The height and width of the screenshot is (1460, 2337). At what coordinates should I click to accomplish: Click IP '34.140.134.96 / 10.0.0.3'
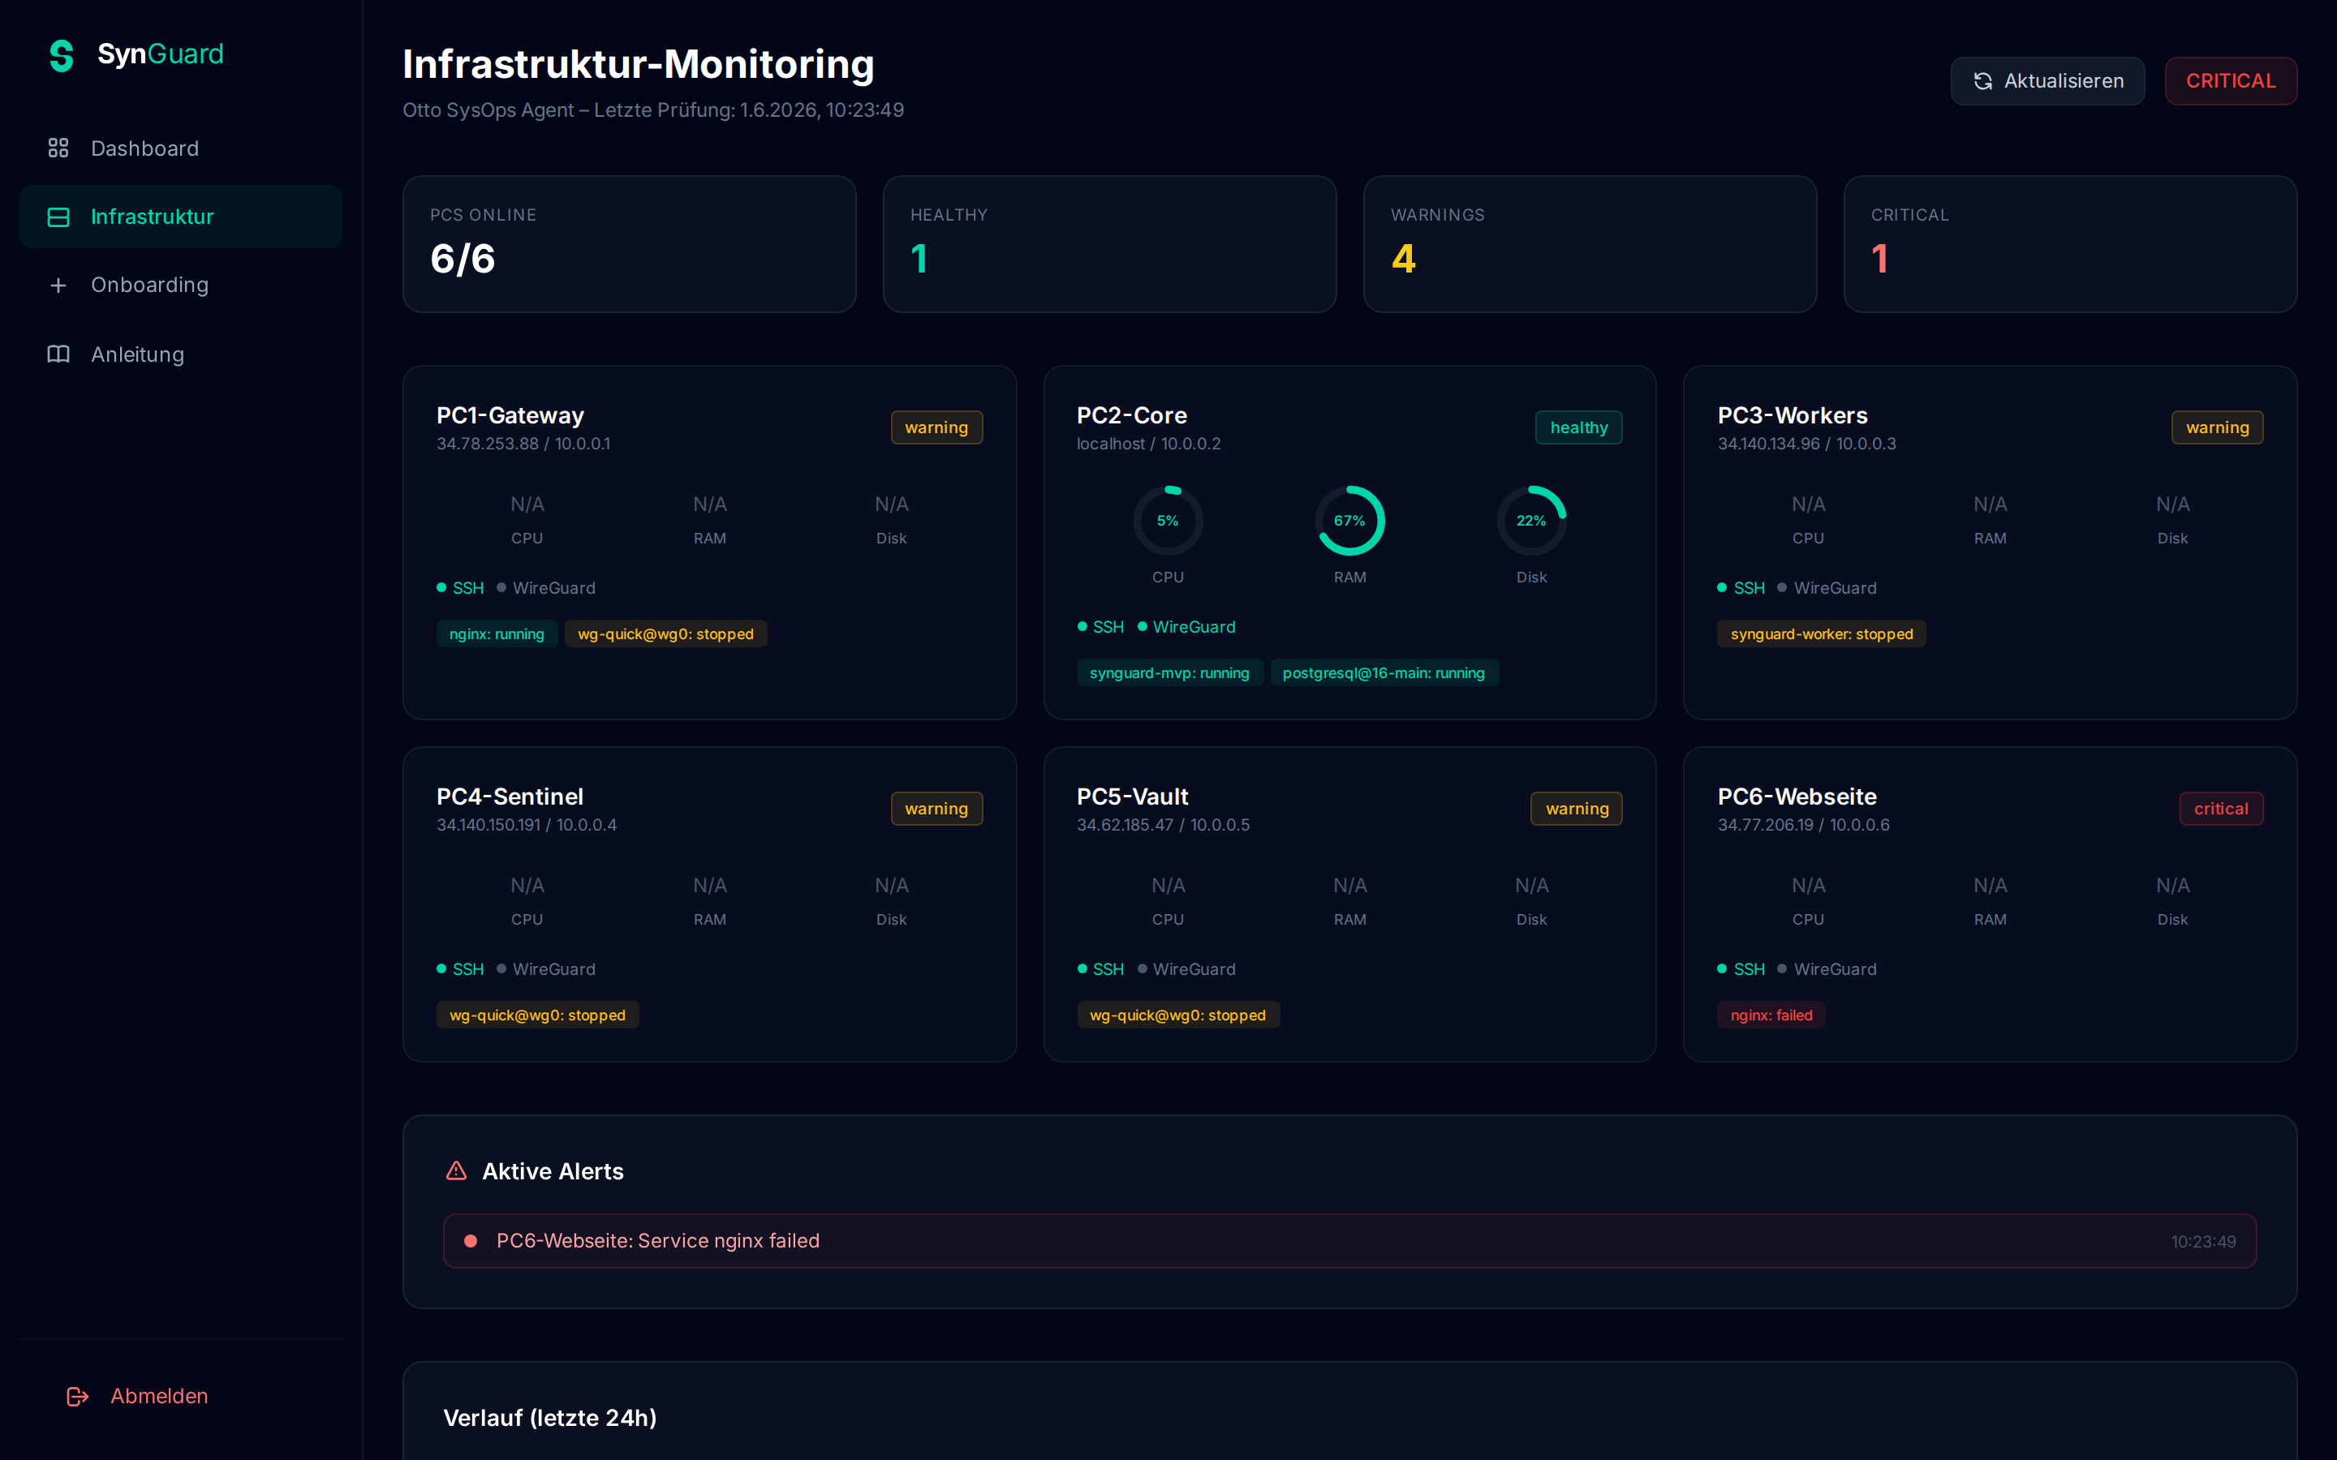coord(1807,444)
